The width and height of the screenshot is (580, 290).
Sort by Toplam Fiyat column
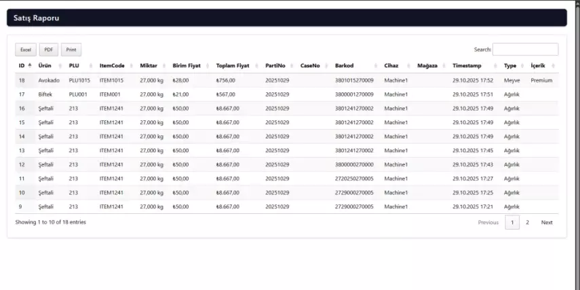pos(233,66)
